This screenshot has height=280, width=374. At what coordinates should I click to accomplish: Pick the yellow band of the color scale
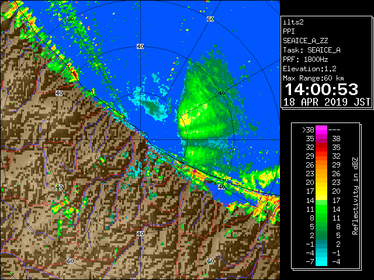321,192
